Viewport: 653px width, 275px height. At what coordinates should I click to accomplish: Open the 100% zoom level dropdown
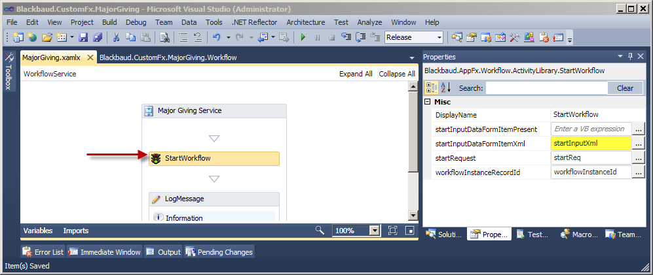(x=374, y=231)
